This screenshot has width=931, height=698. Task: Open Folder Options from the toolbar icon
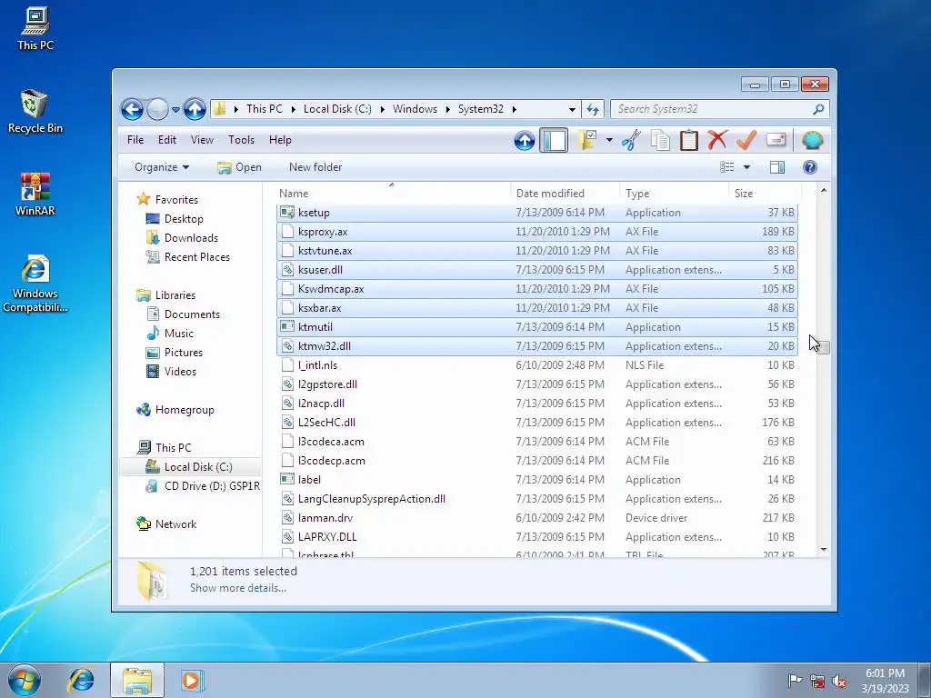coord(588,140)
